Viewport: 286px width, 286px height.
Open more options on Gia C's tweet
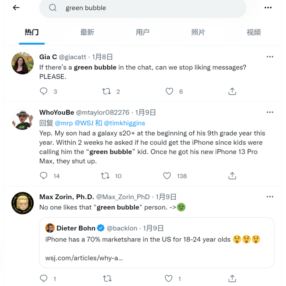point(270,57)
